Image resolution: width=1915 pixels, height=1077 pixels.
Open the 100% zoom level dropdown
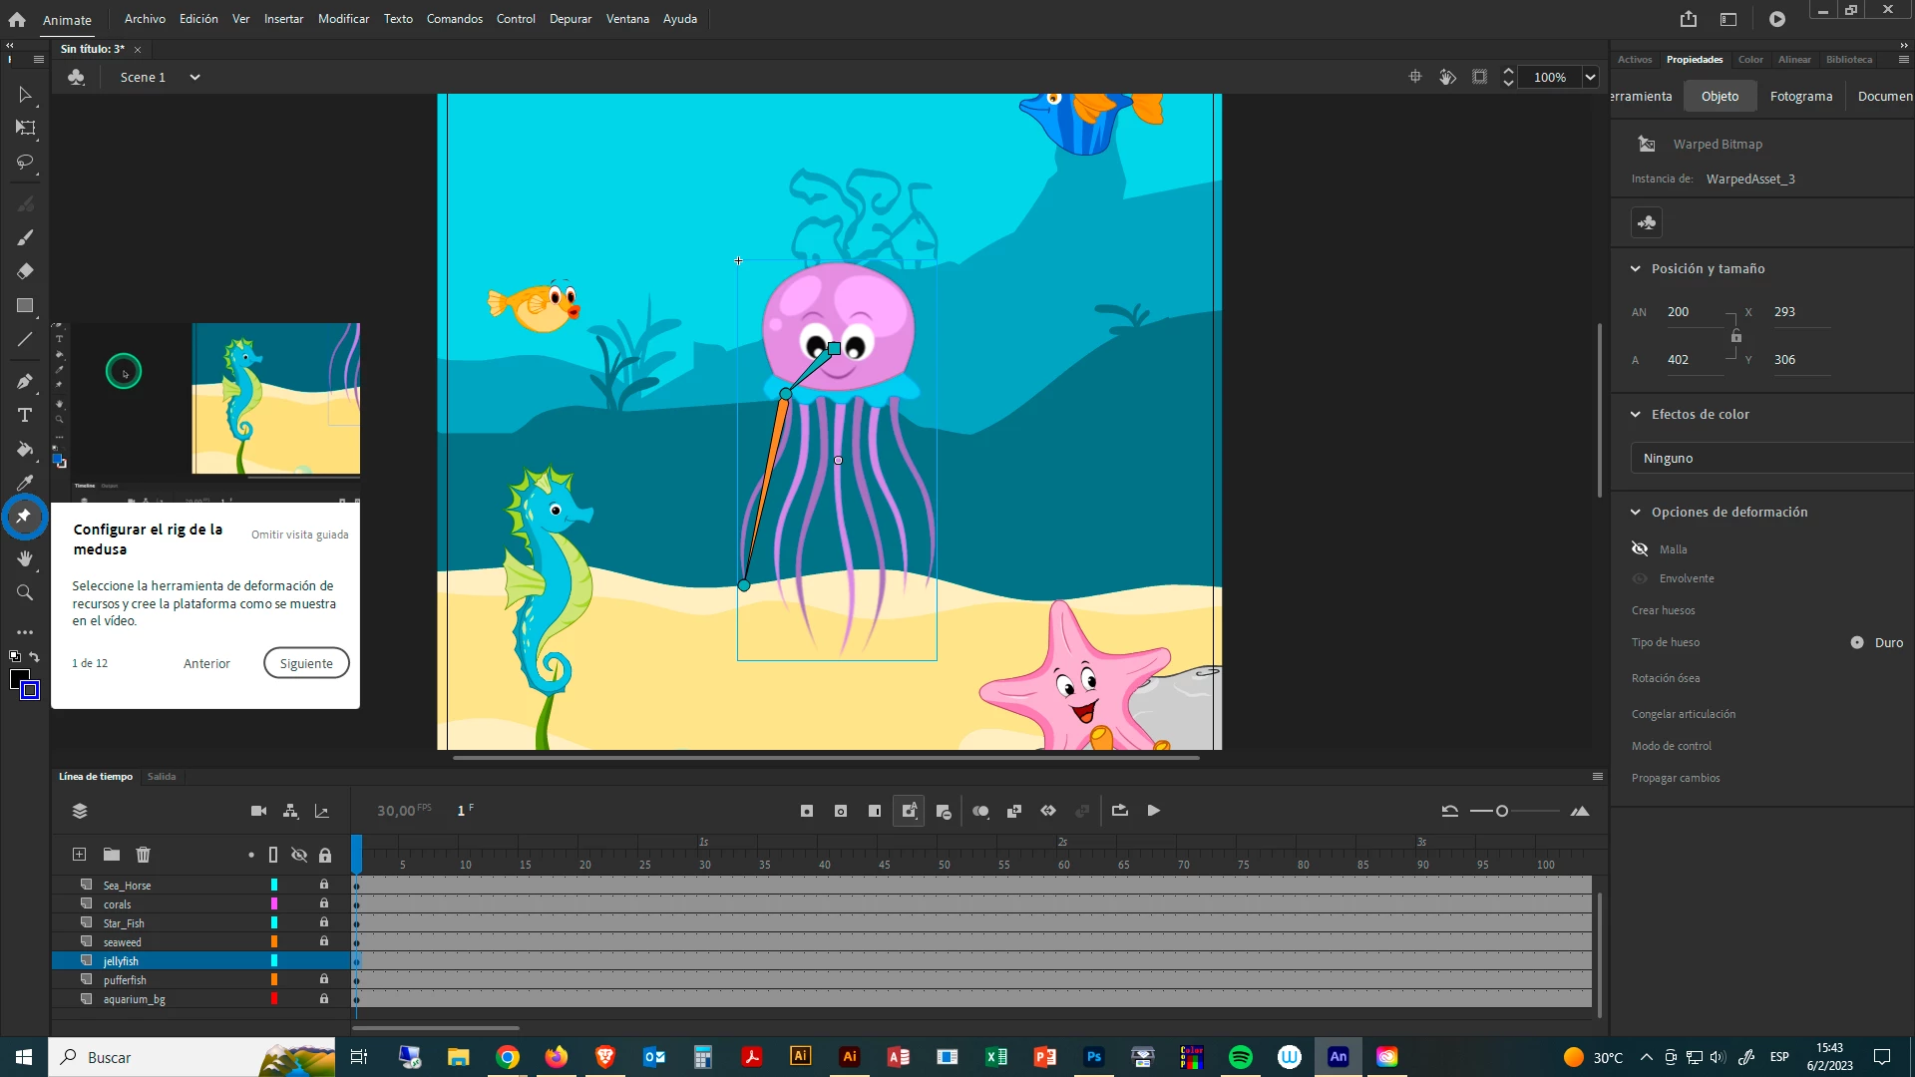pyautogui.click(x=1590, y=77)
